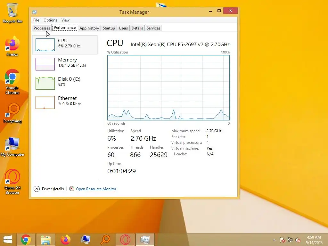The image size is (328, 246).
Task: Select the Firefox desktop shortcut
Action: (12, 46)
